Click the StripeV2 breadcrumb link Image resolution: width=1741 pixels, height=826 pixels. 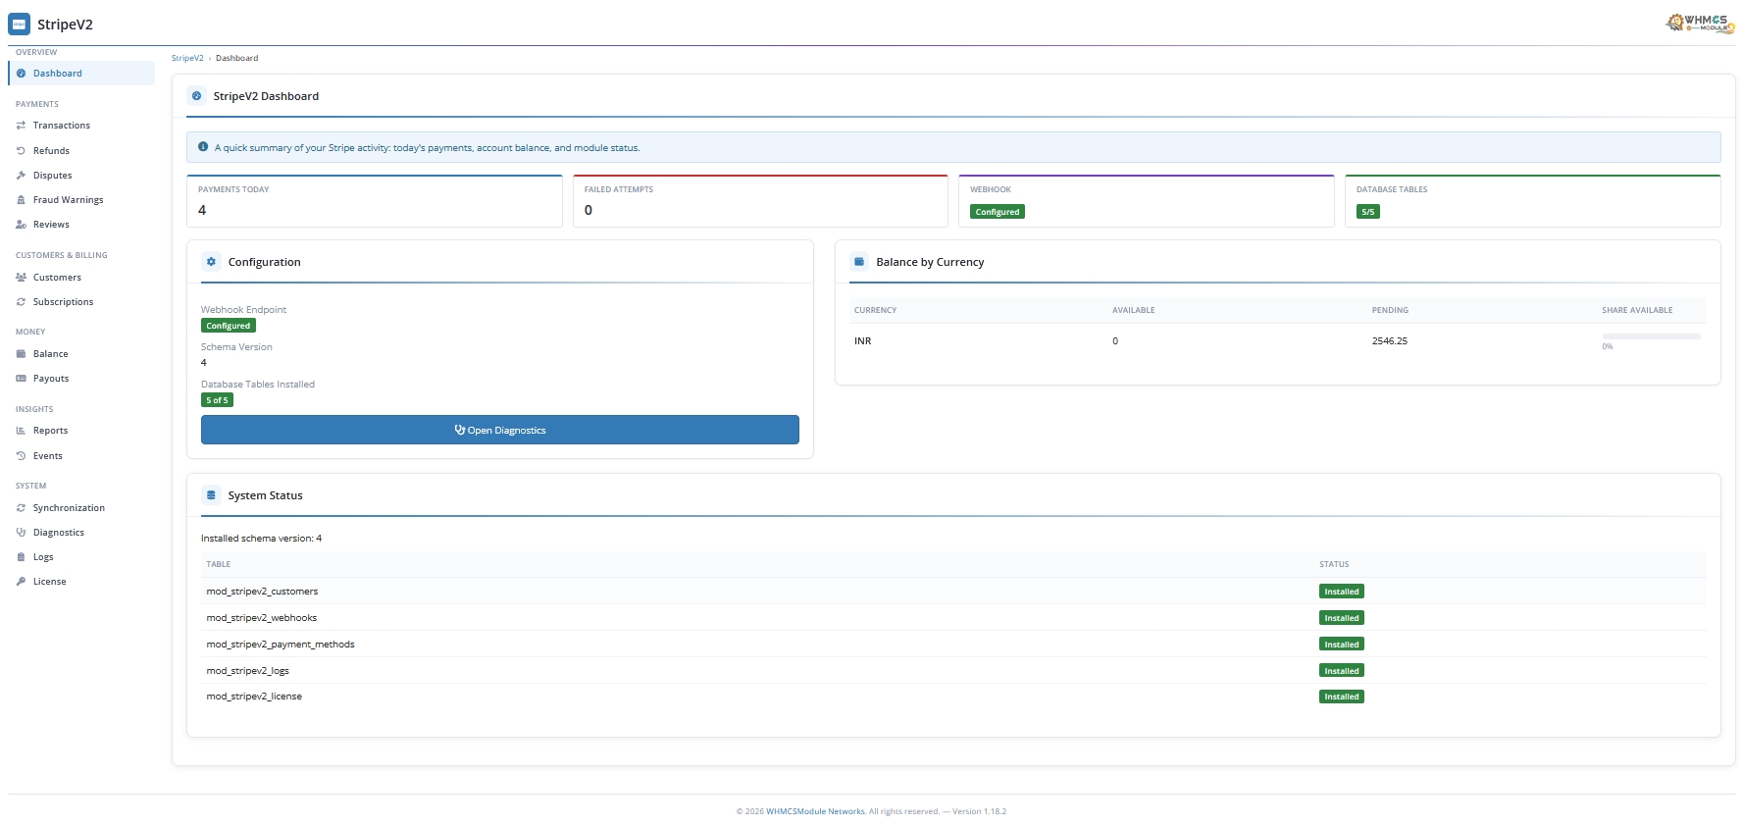click(187, 58)
